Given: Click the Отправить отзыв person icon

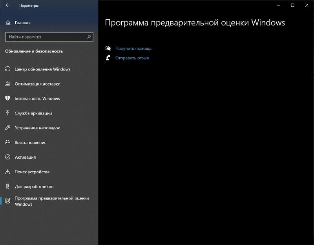Looking at the screenshot, I should coord(108,58).
